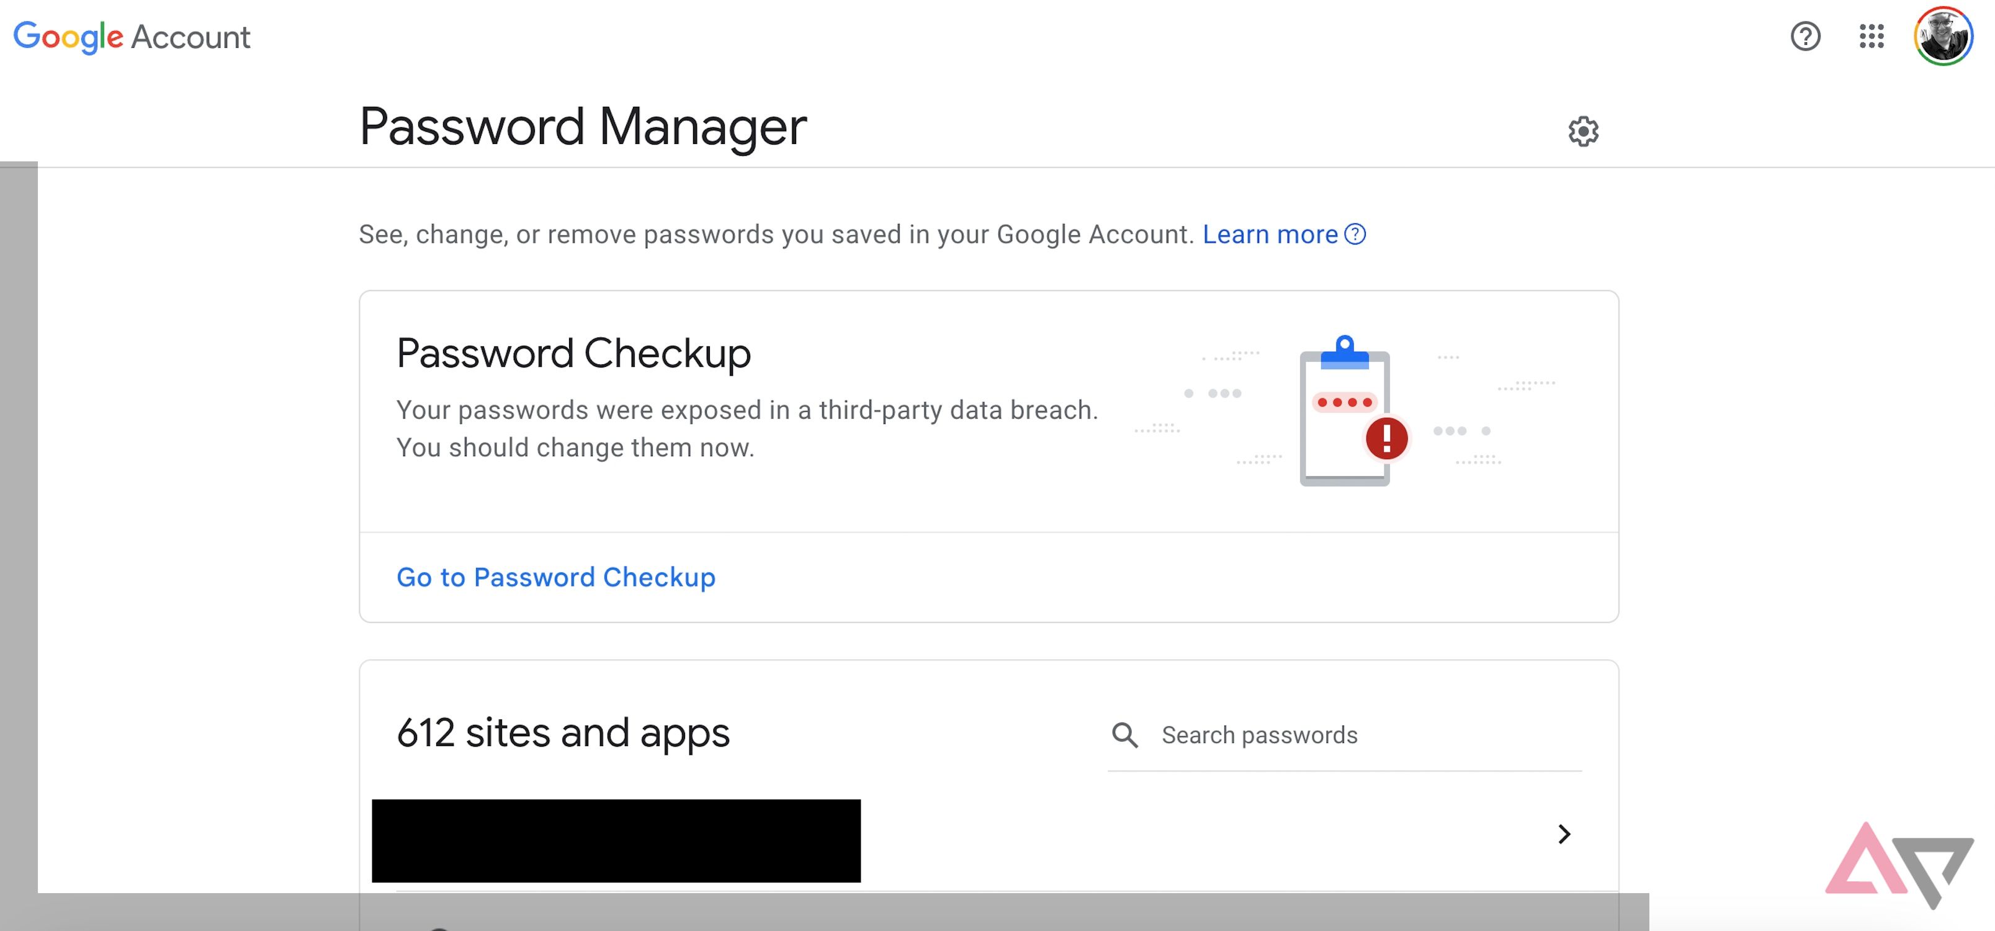This screenshot has width=1995, height=931.
Task: Open Go to Password Checkup link
Action: (x=555, y=577)
